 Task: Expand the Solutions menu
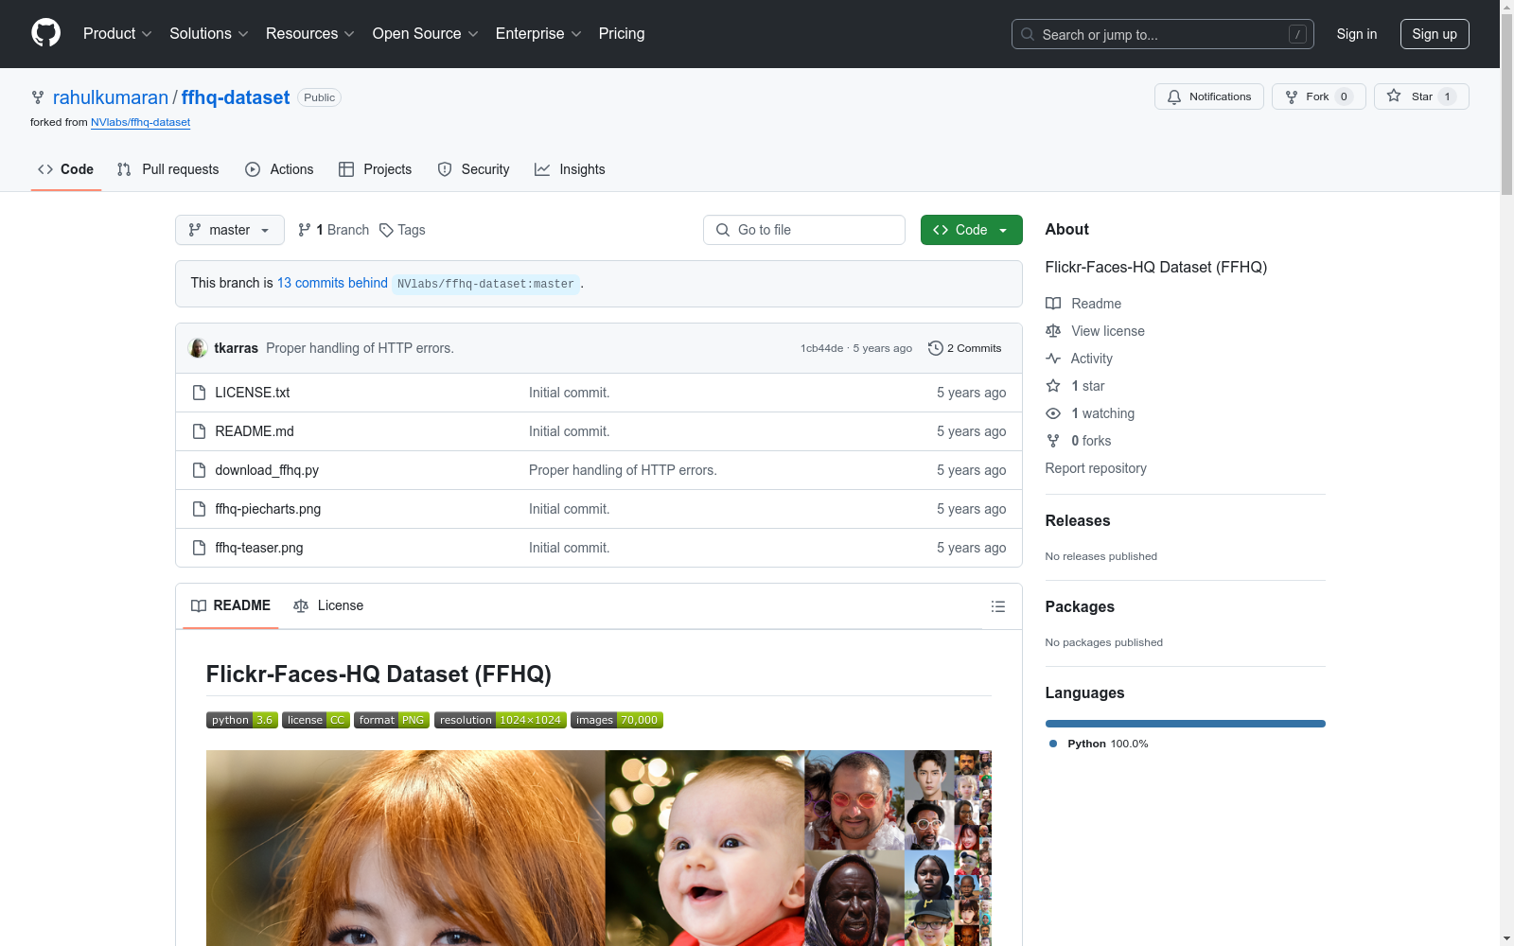208,33
